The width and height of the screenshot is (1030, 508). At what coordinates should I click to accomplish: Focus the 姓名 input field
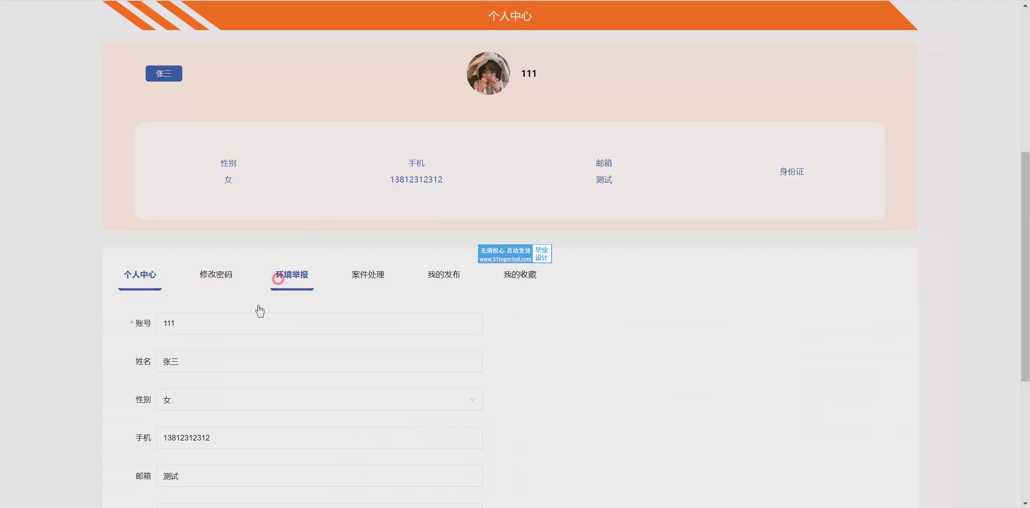[319, 361]
